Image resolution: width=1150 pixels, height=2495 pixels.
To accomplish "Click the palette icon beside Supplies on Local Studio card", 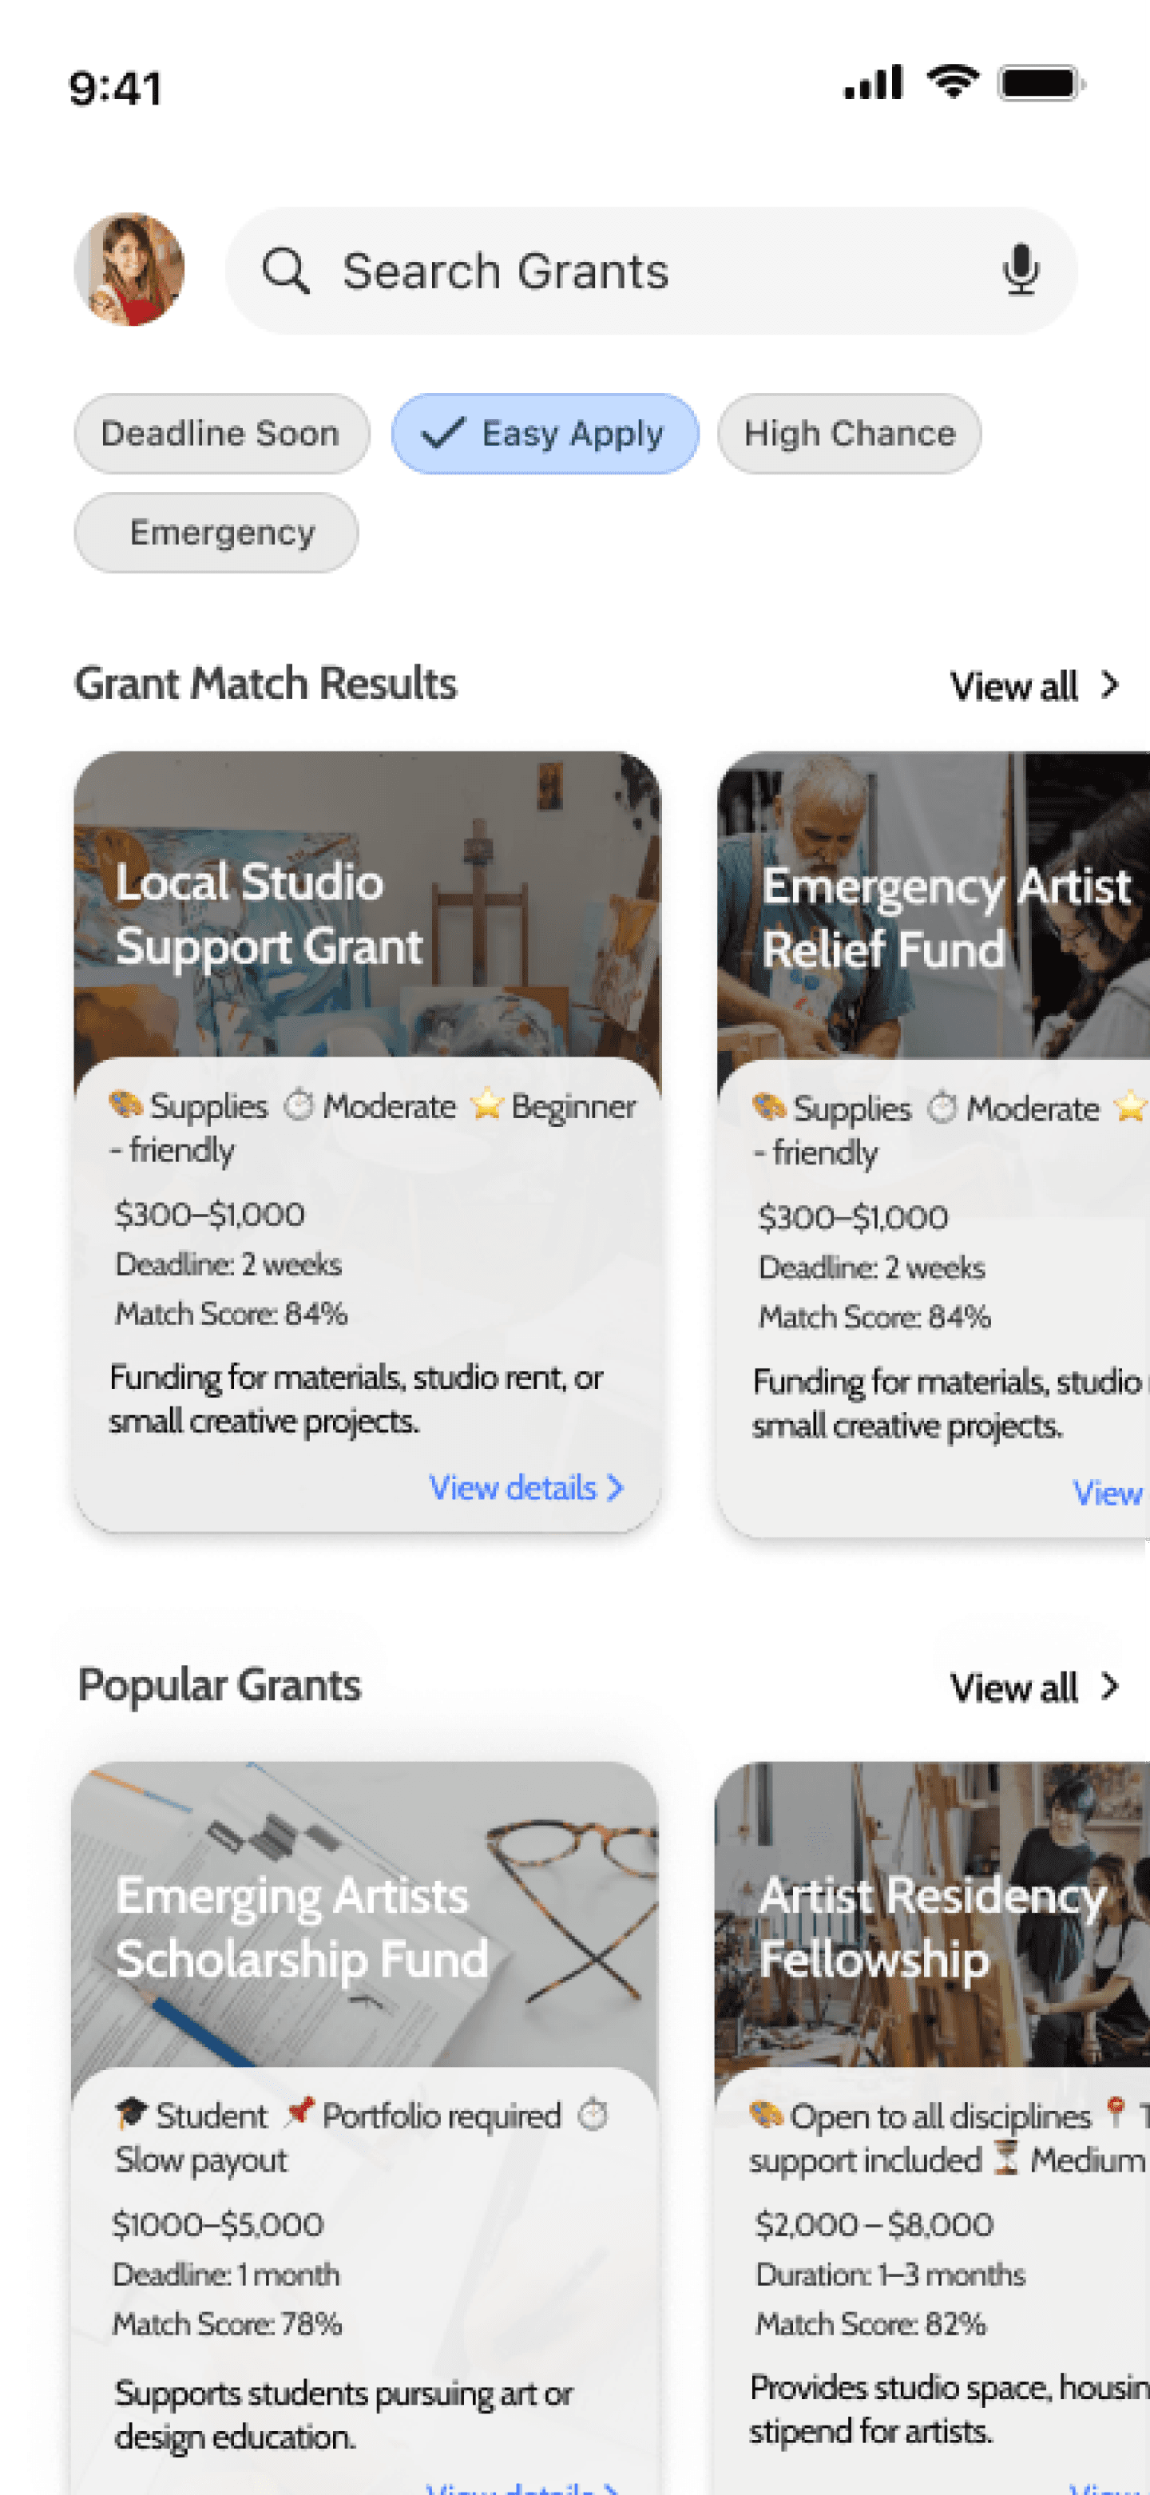I will point(126,1103).
